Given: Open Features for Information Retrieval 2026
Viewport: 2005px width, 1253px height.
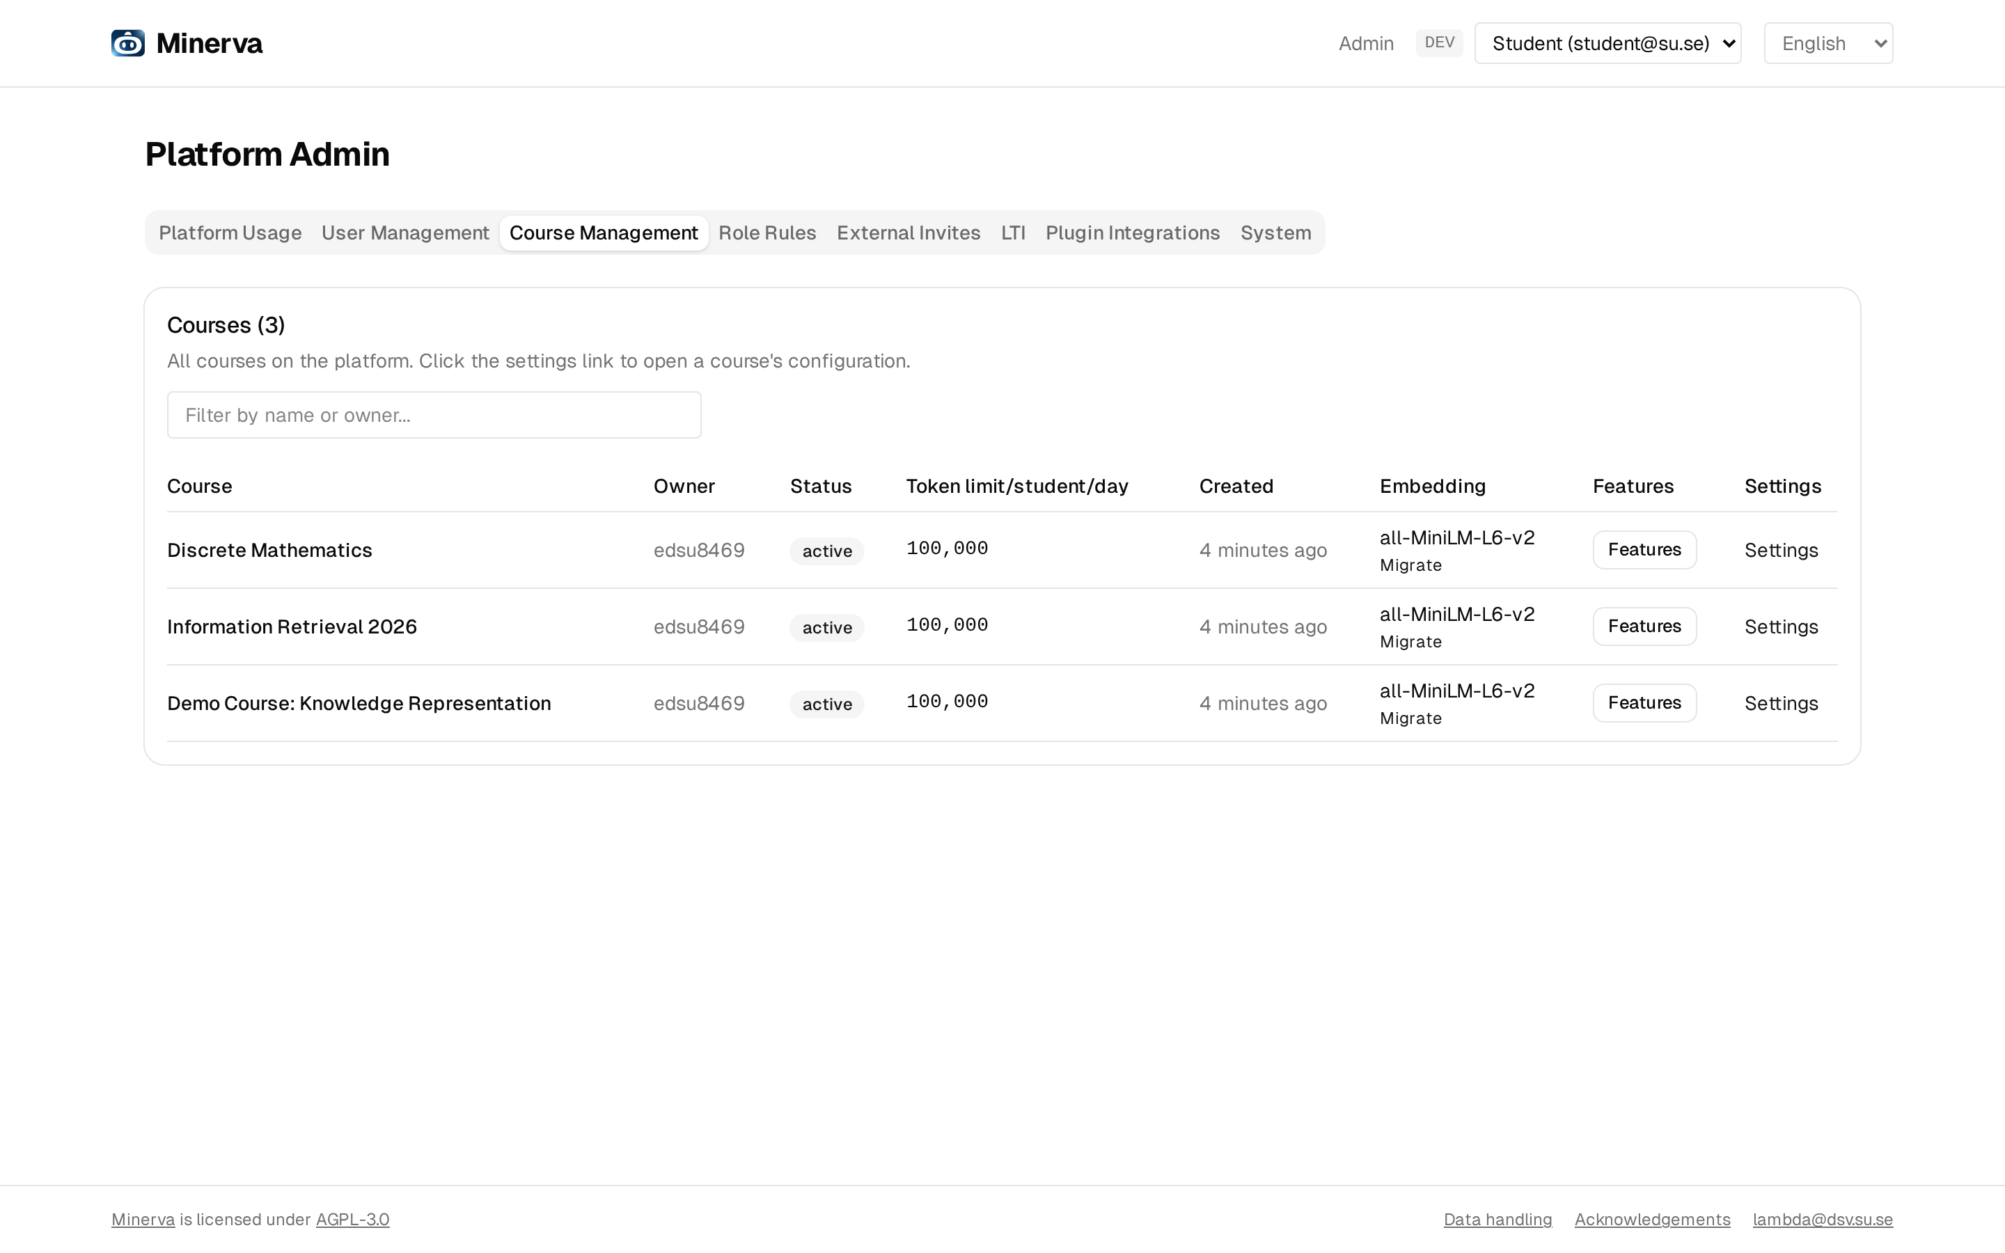Looking at the screenshot, I should tap(1644, 626).
